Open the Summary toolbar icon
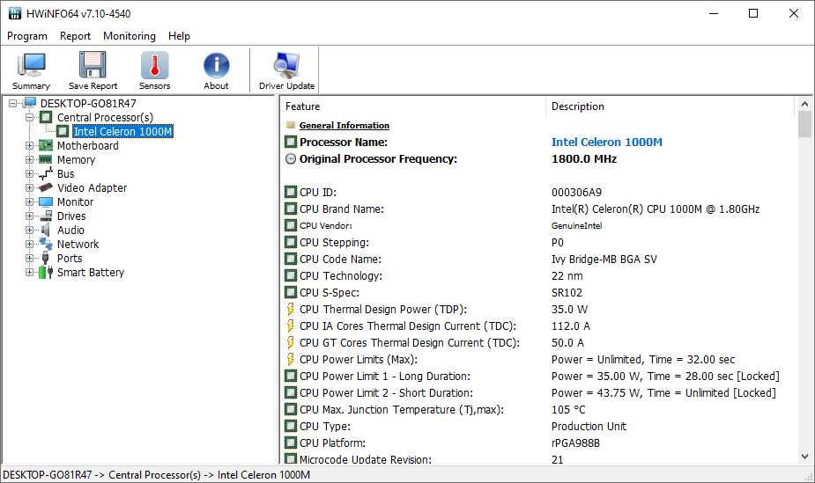 [x=31, y=65]
